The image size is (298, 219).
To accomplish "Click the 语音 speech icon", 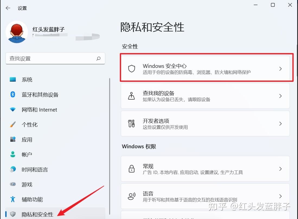I will [132, 196].
